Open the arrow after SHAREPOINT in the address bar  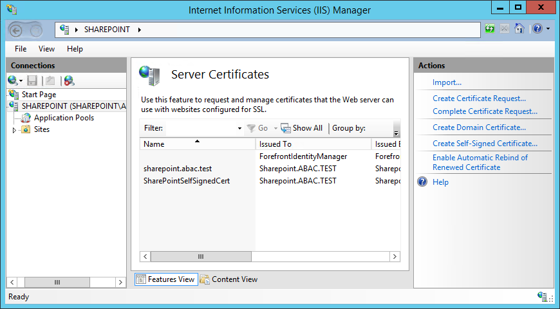139,30
